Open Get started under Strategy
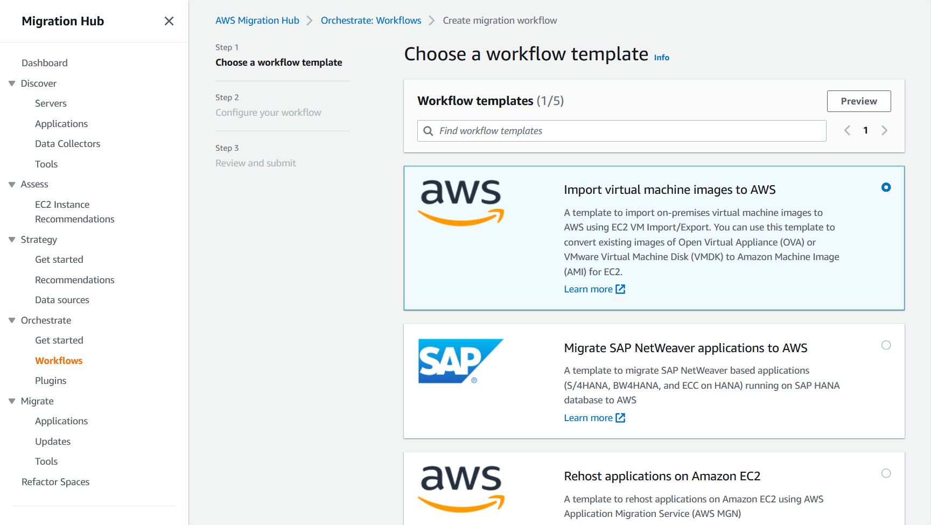This screenshot has height=525, width=931. pyautogui.click(x=59, y=260)
